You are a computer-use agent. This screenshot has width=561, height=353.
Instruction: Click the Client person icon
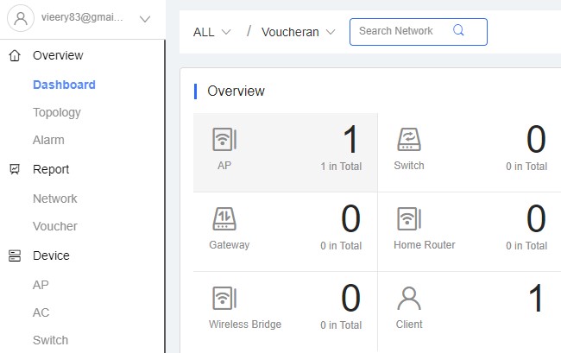point(408,299)
